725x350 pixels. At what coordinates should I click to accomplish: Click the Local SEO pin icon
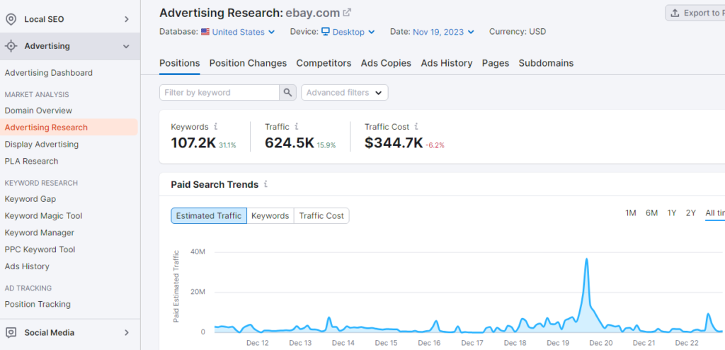tap(11, 19)
